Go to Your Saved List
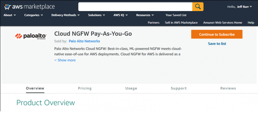 click(176, 15)
